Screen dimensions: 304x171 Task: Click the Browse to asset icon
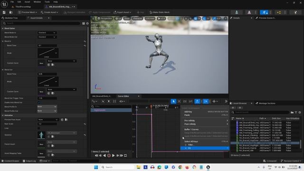tap(11, 12)
